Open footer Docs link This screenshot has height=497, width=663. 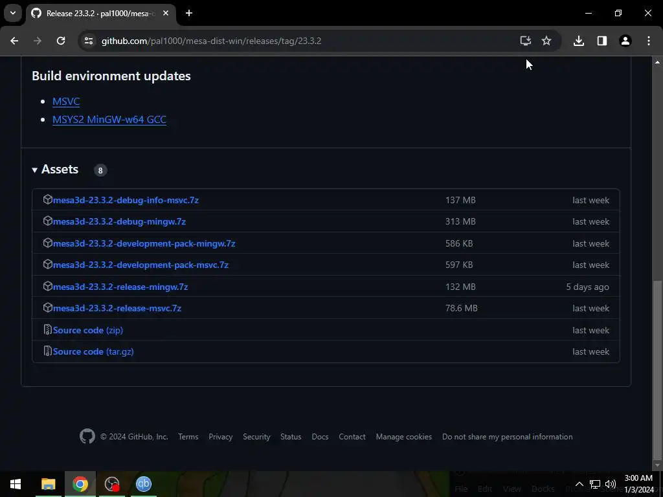point(320,437)
